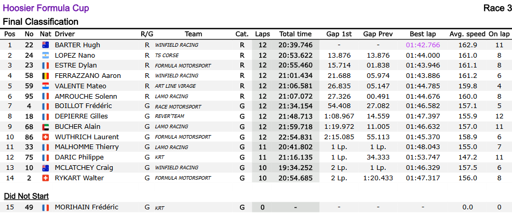The image size is (512, 213).
Task: Click the Australian flag beside BARTER Hugh
Action: (x=46, y=45)
